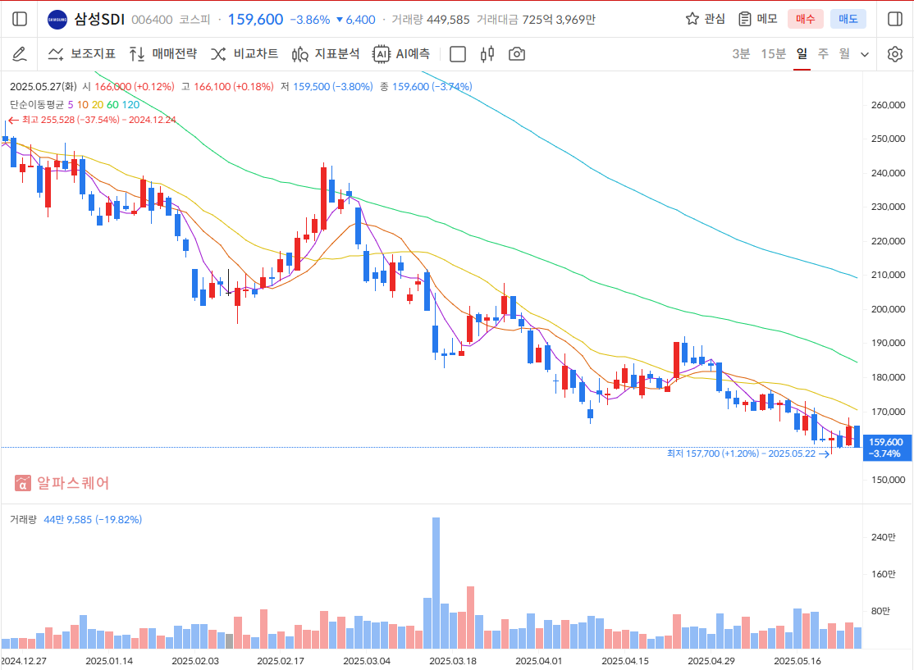914x670 pixels.
Task: Click the 5-day moving average legend
Action: (71, 104)
